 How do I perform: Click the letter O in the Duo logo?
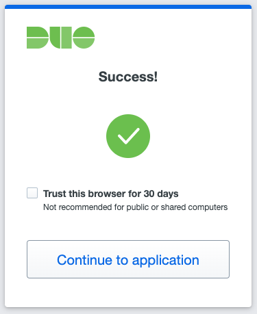(x=84, y=38)
